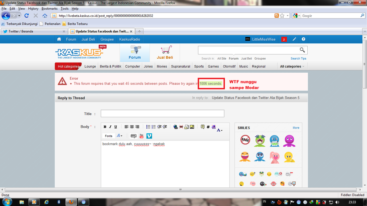Insert Vimeo video tag
The width and height of the screenshot is (367, 206).
pyautogui.click(x=149, y=136)
